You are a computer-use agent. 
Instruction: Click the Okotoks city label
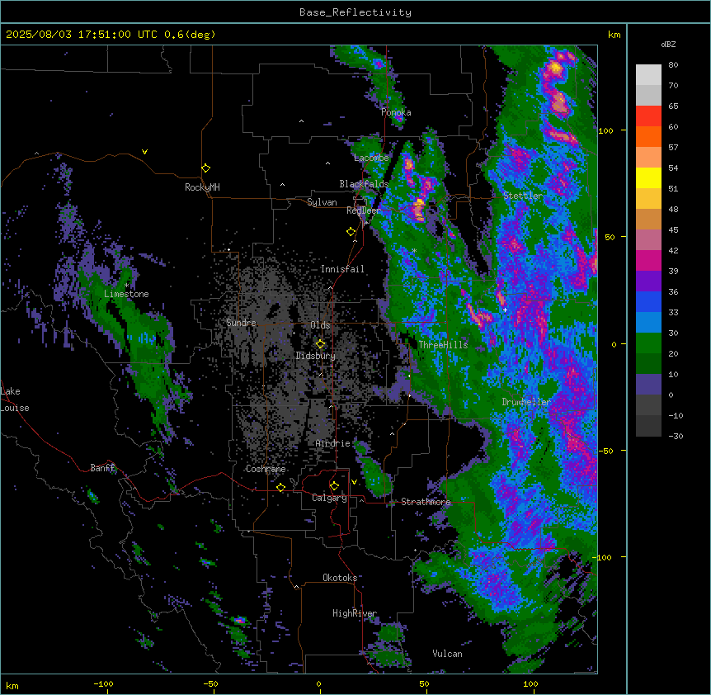pos(340,578)
